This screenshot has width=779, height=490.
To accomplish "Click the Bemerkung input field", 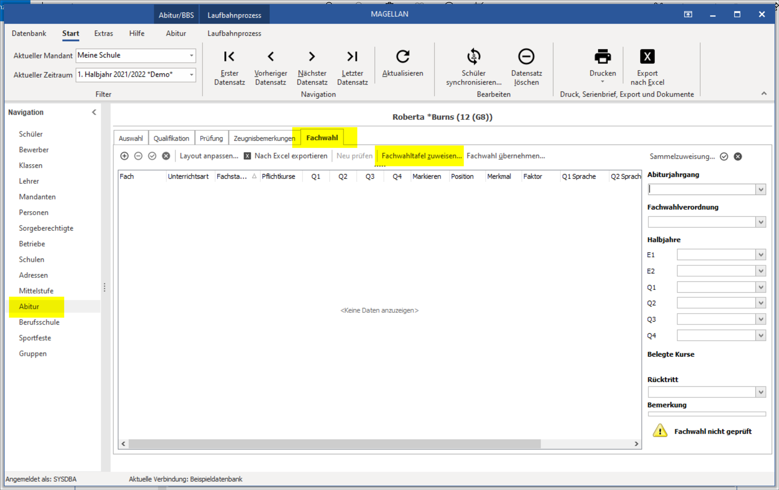I will pyautogui.click(x=707, y=414).
